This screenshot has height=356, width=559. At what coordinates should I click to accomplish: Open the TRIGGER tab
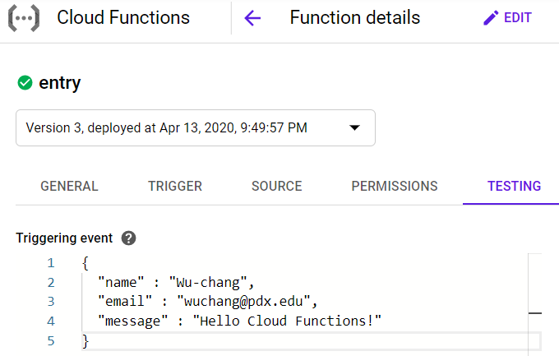[174, 186]
